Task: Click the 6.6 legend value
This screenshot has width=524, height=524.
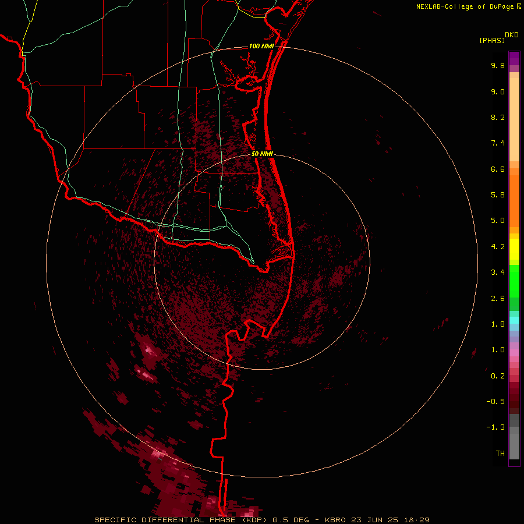Action: coord(498,169)
